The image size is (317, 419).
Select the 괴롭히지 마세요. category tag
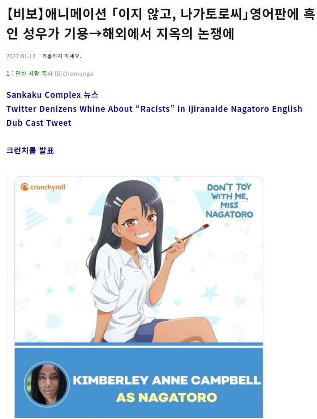coord(62,56)
